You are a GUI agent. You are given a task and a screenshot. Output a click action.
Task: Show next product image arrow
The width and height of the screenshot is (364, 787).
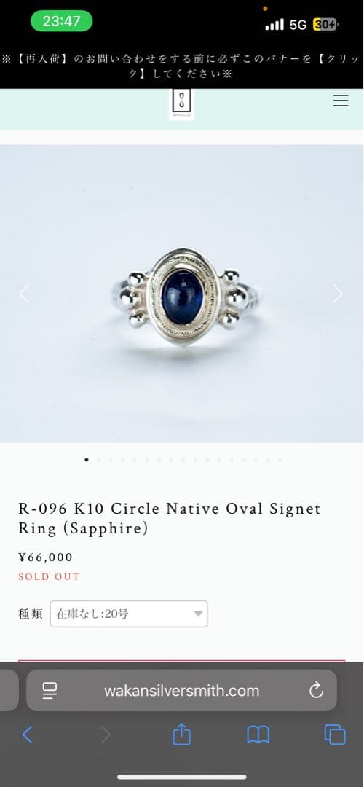click(x=339, y=294)
